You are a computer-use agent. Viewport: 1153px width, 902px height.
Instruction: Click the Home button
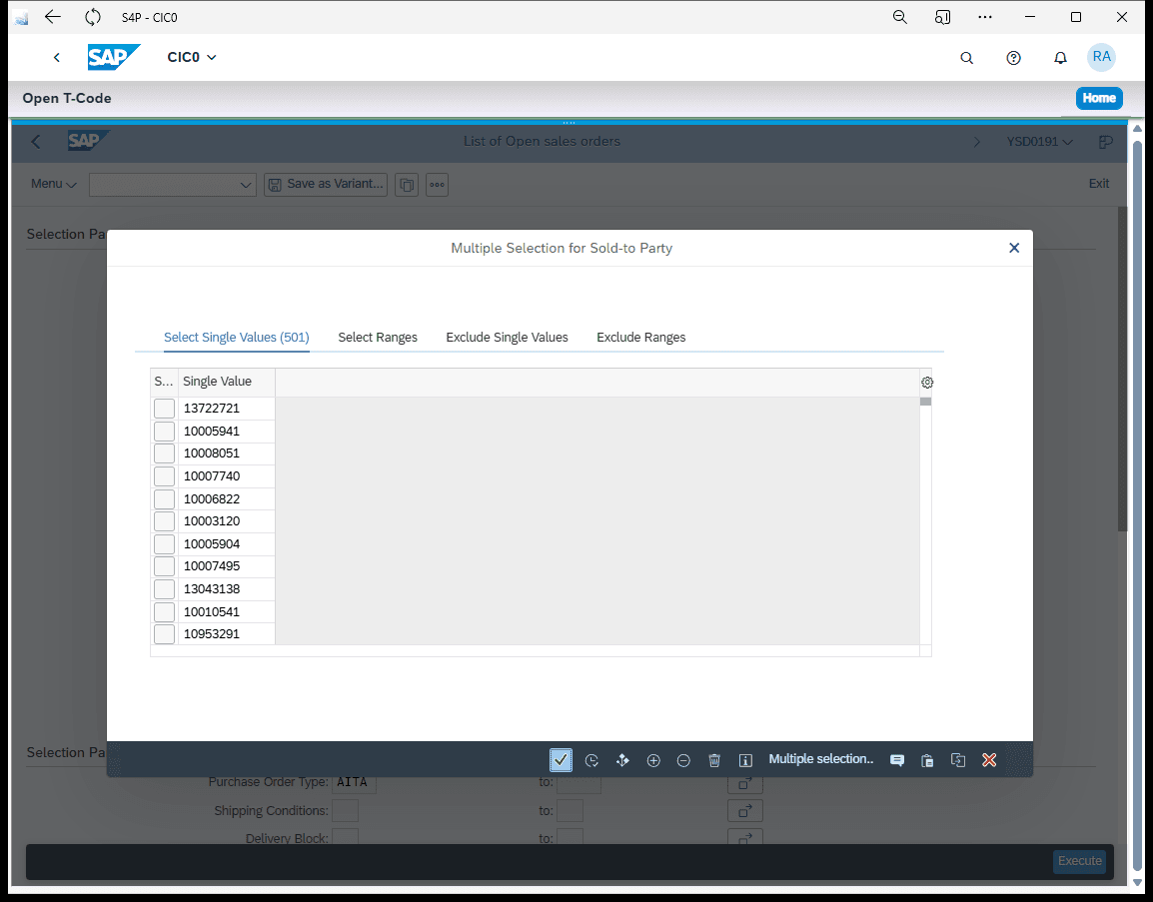[1099, 98]
